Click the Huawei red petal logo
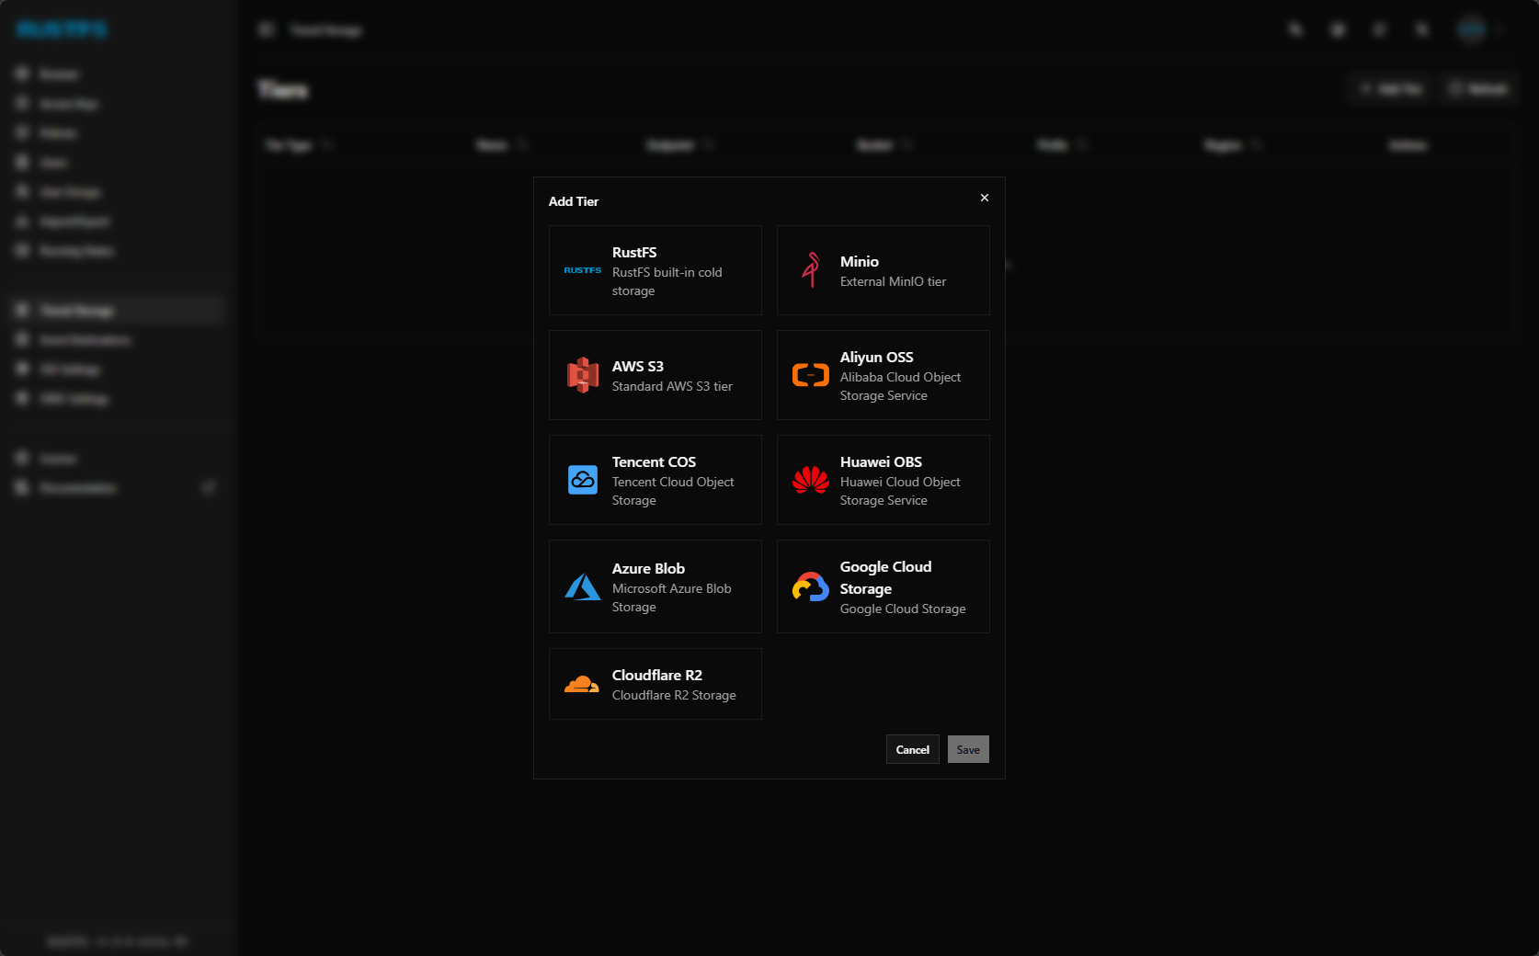1539x956 pixels. (811, 480)
